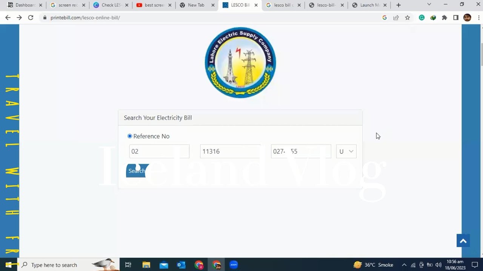Open Zoom from taskbar
Viewport: 483px width, 271px height.
pos(234,265)
